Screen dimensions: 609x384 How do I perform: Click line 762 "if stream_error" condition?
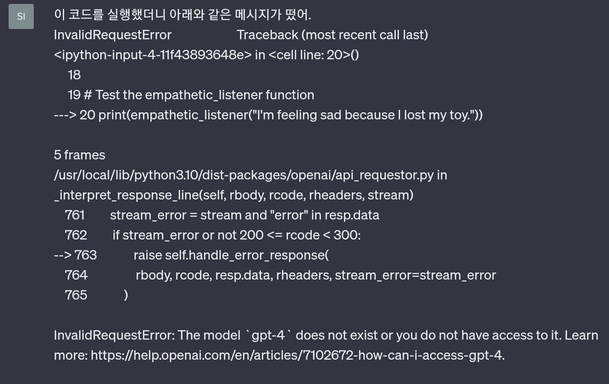[236, 235]
